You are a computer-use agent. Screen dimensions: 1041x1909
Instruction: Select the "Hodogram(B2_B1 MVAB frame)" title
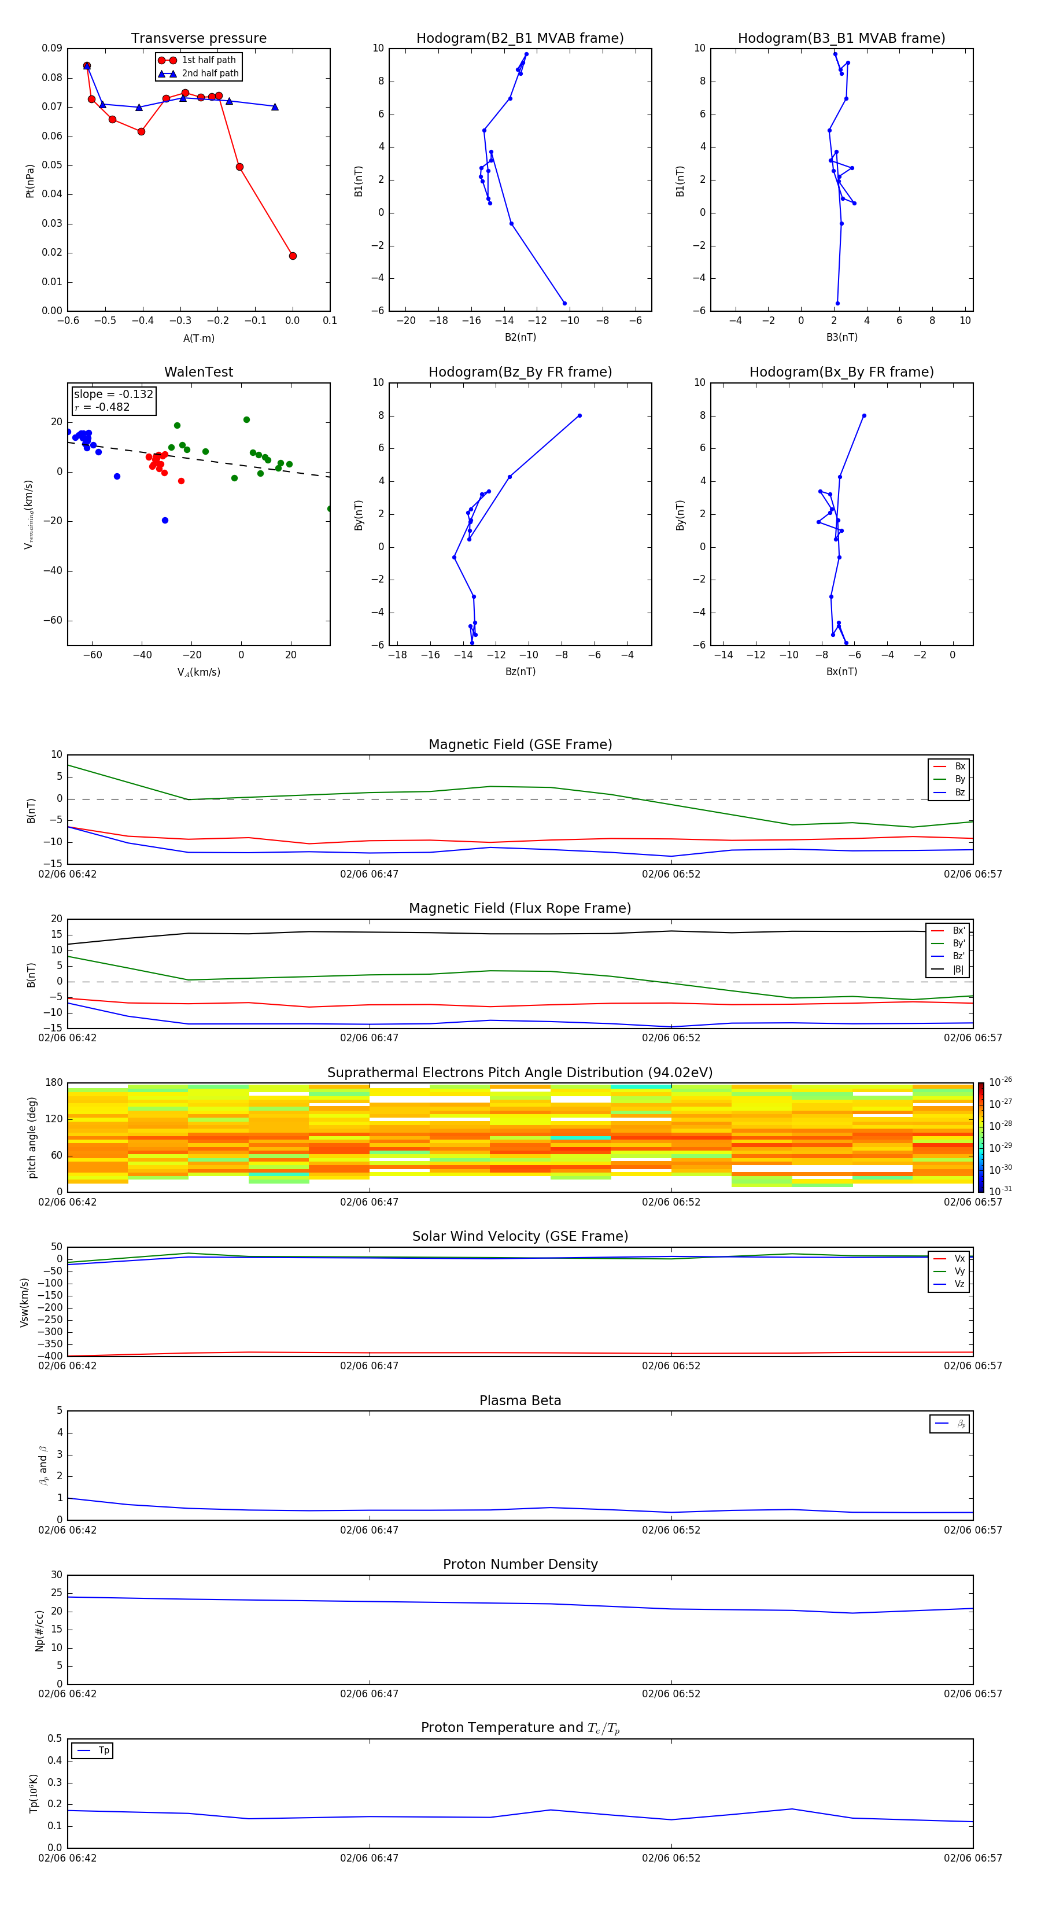tap(520, 39)
